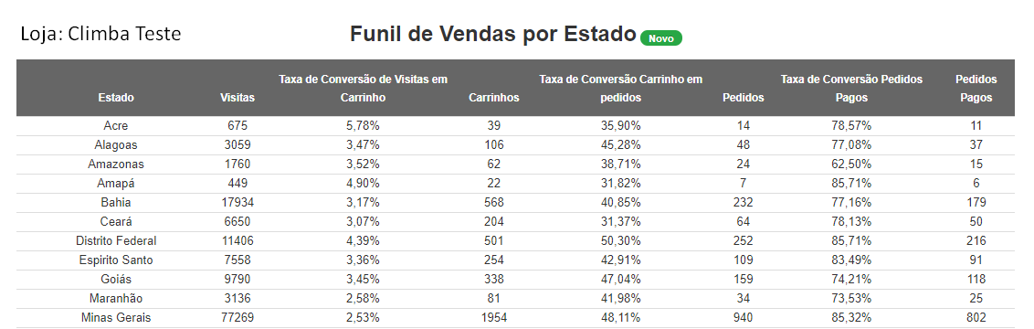
Task: Select the Minas Gerais row label
Action: click(x=116, y=318)
